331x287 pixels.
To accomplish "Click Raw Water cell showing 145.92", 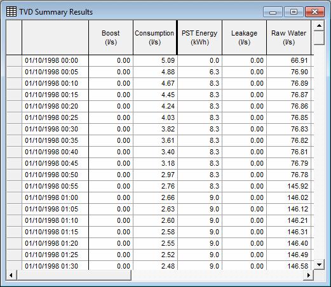I will (288, 186).
